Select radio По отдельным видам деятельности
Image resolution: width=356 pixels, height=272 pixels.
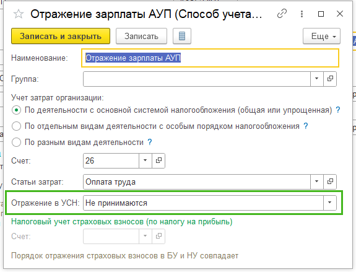[16, 126]
